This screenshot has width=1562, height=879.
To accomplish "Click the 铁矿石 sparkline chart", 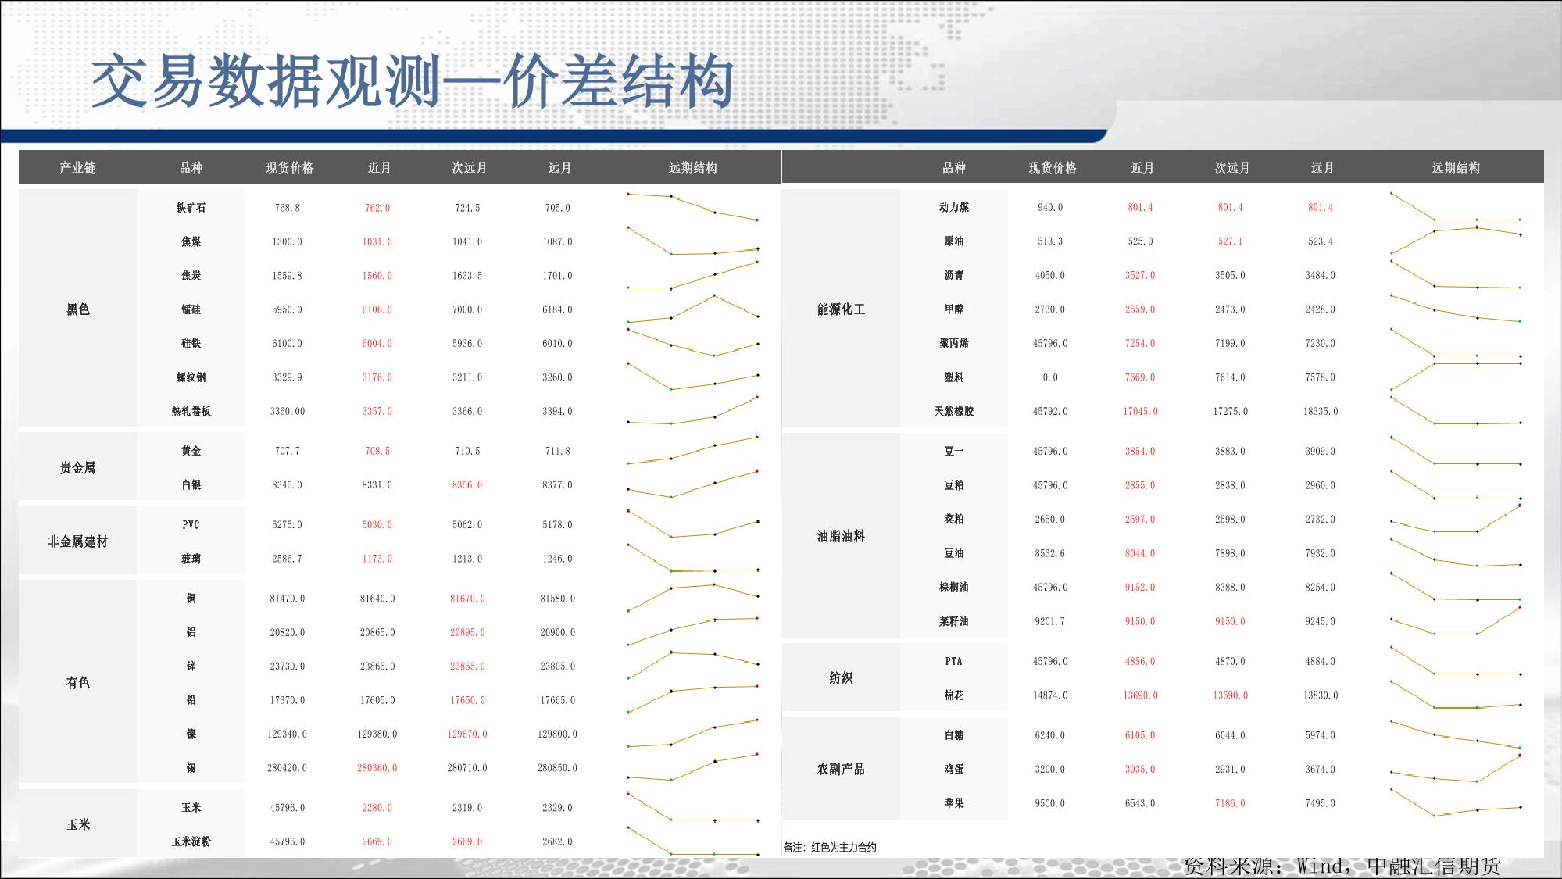I will (692, 207).
